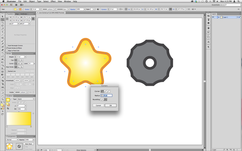Image resolution: width=242 pixels, height=151 pixels.
Task: Toggle Scale Strokes & Effects checkbox
Action: [7, 48]
